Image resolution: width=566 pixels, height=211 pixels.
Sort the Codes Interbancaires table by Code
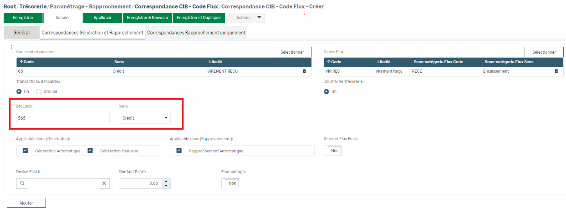point(25,62)
